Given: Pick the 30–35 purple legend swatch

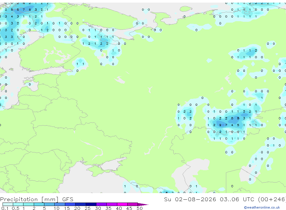Looking at the screenshot, I should click(x=102, y=204).
